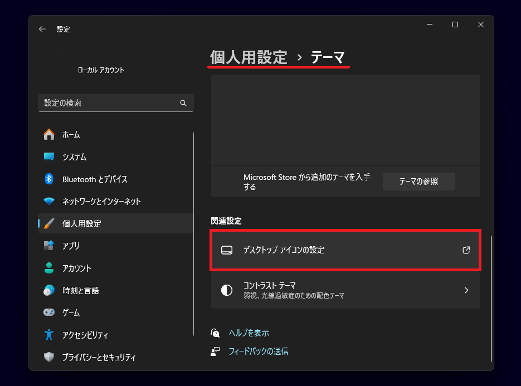Open コントラスト テーマ settings
Image resolution: width=521 pixels, height=386 pixels.
(345, 290)
